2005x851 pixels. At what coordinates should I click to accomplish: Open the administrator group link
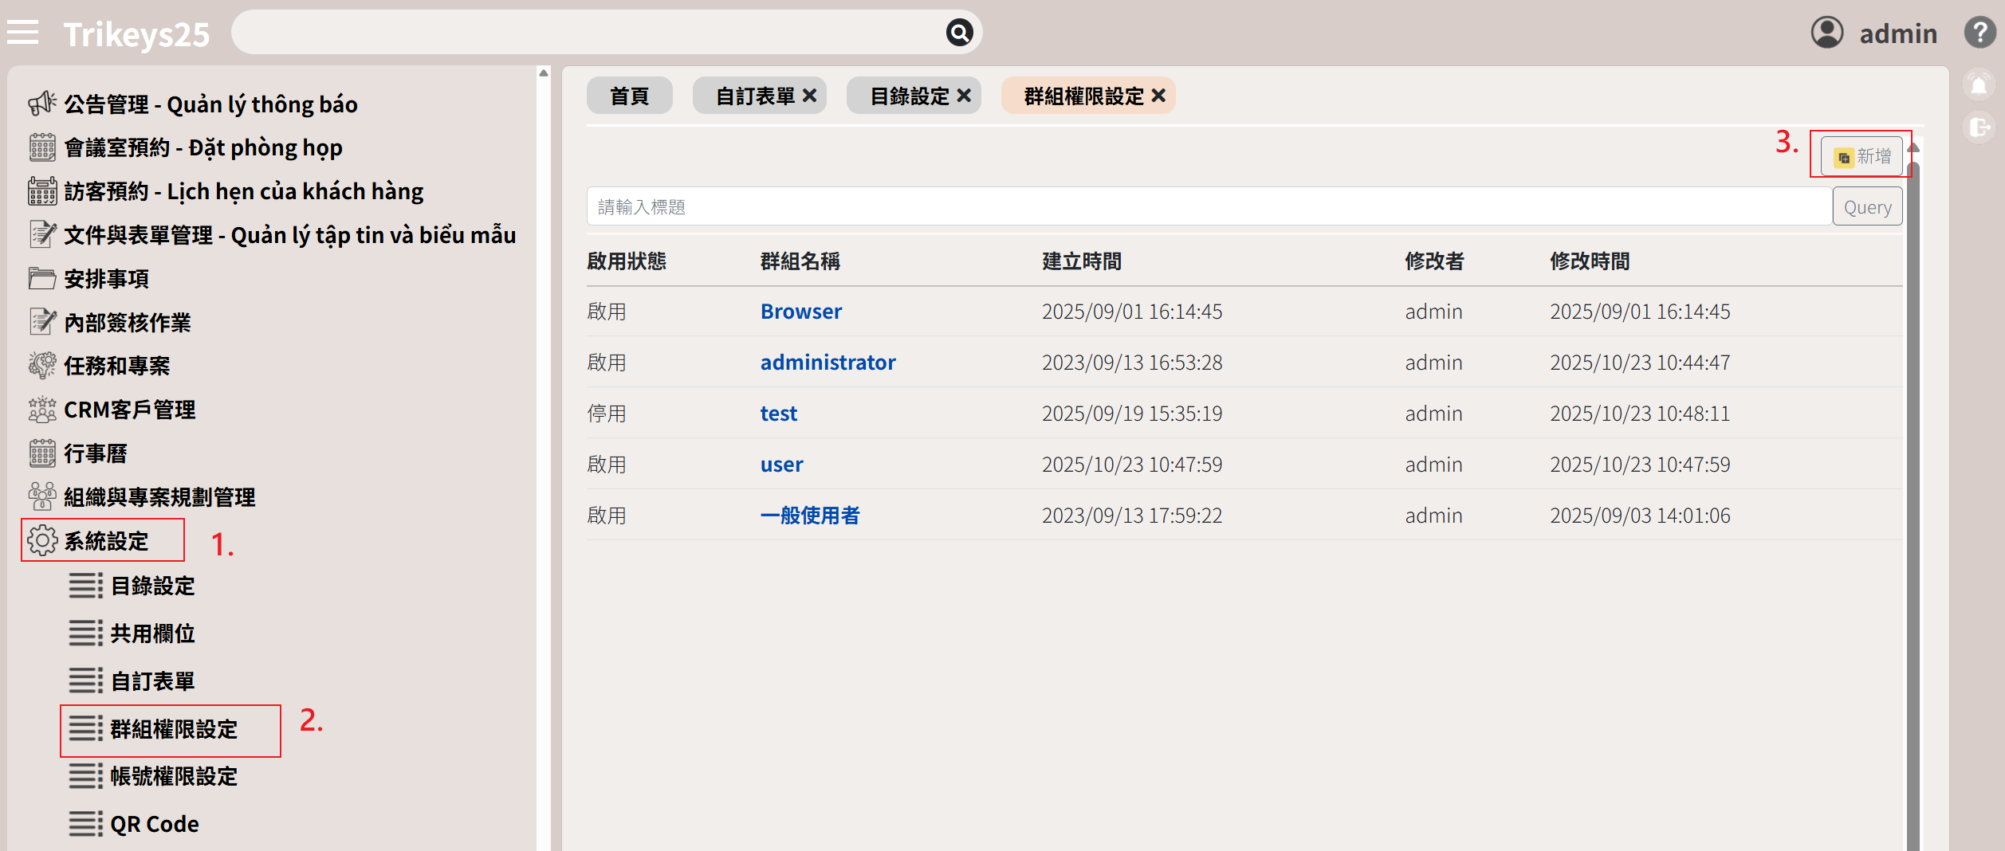pyautogui.click(x=828, y=363)
